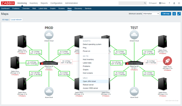Open the user profile icon

click(x=174, y=3)
